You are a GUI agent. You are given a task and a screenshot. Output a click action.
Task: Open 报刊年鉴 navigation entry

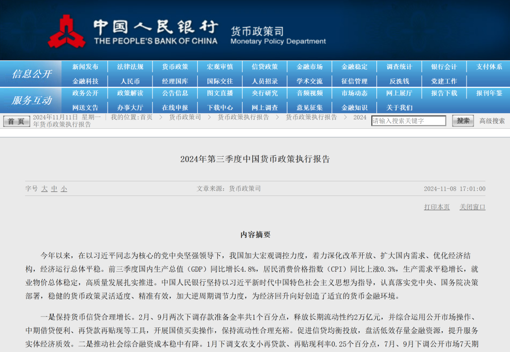(x=489, y=93)
